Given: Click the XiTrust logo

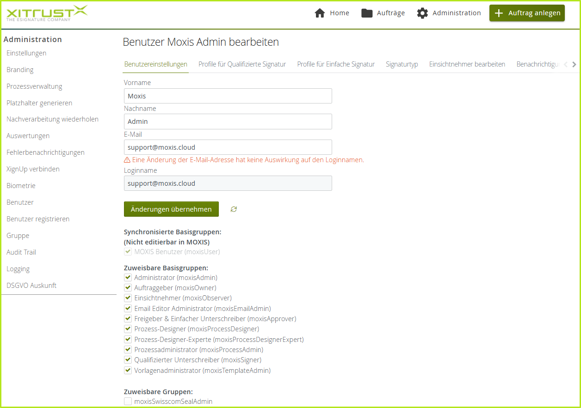Looking at the screenshot, I should click(46, 13).
